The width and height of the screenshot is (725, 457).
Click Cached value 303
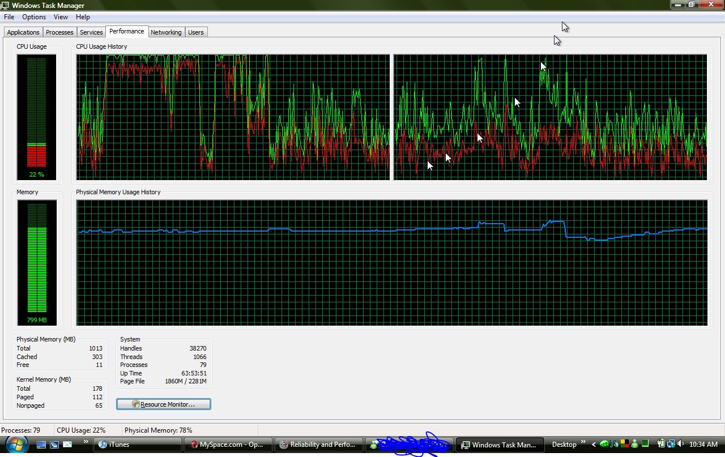tap(97, 357)
